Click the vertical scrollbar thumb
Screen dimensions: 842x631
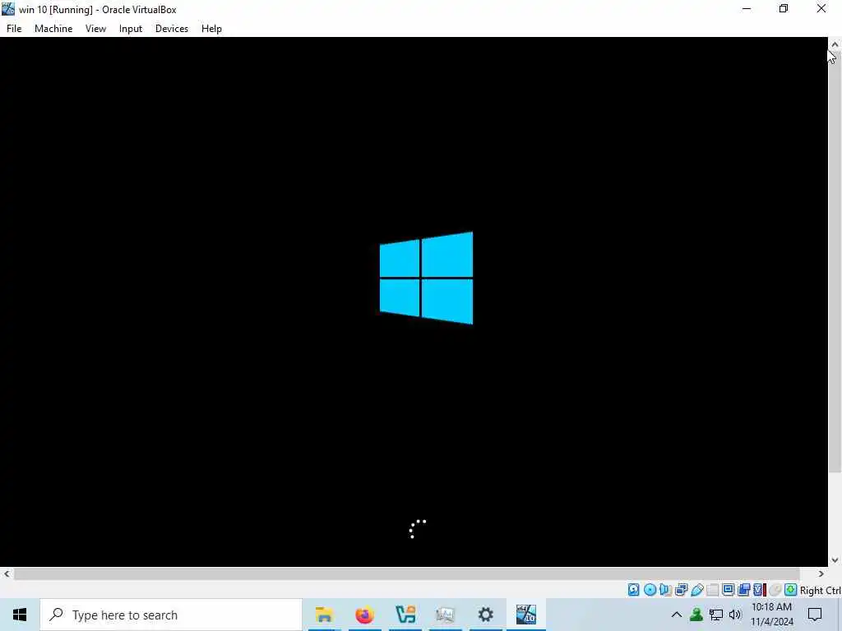click(x=835, y=262)
